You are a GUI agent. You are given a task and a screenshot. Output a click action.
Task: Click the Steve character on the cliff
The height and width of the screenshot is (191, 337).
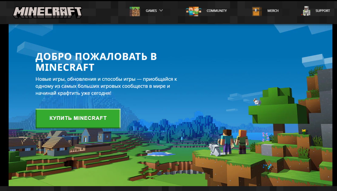click(227, 141)
